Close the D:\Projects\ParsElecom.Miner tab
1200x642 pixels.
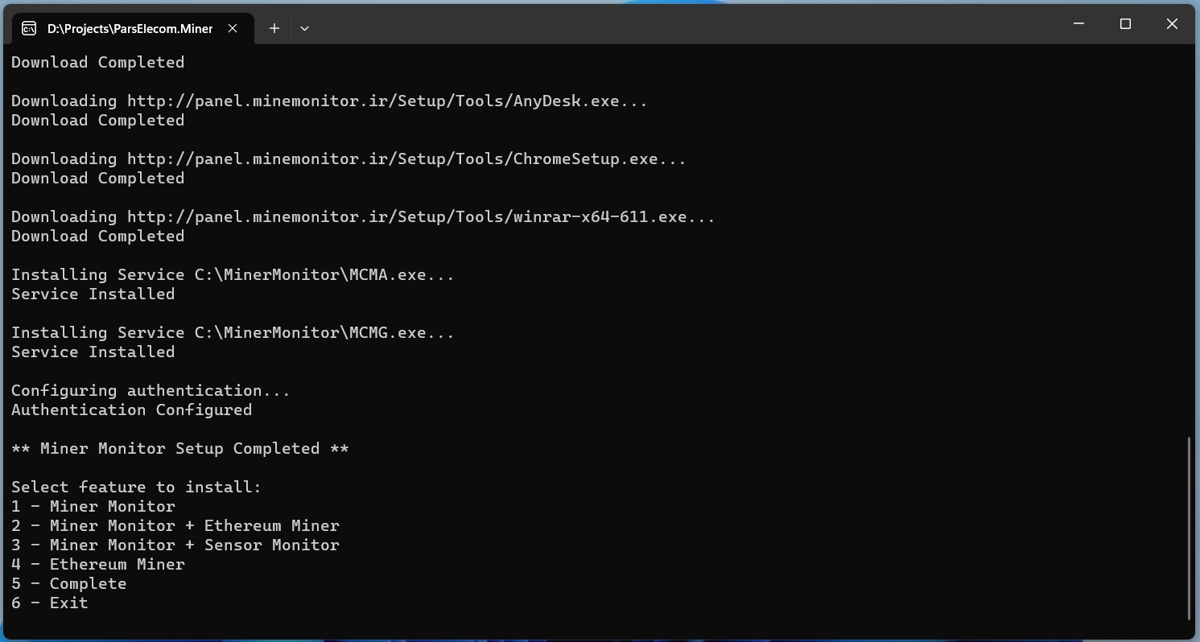(x=233, y=28)
